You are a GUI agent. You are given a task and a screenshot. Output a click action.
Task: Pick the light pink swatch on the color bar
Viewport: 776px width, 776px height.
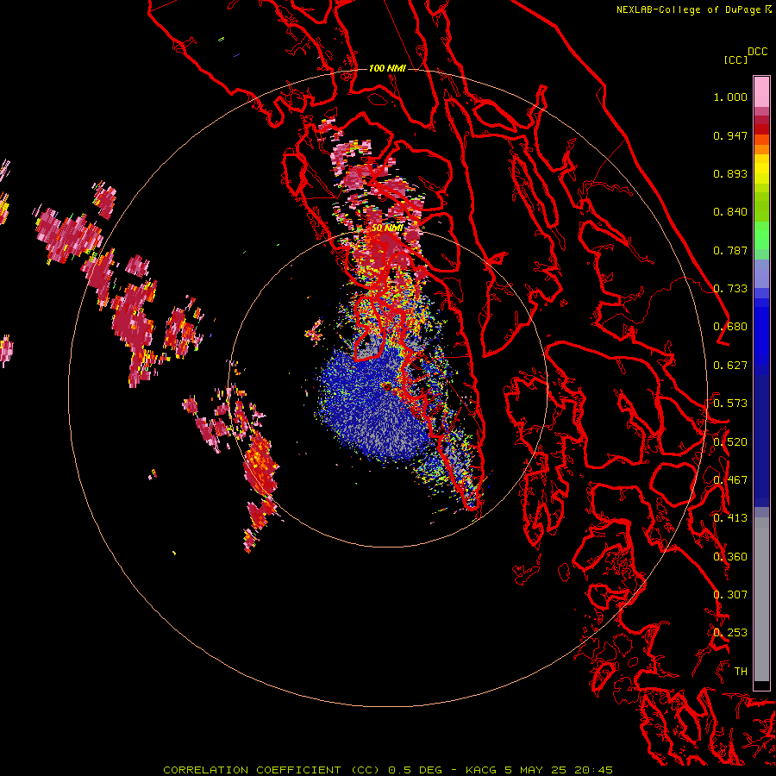[761, 91]
